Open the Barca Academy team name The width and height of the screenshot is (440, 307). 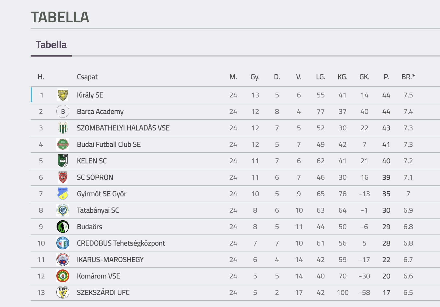click(x=100, y=112)
